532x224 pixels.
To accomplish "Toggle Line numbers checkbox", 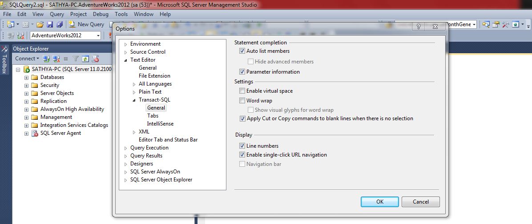I will (x=242, y=146).
